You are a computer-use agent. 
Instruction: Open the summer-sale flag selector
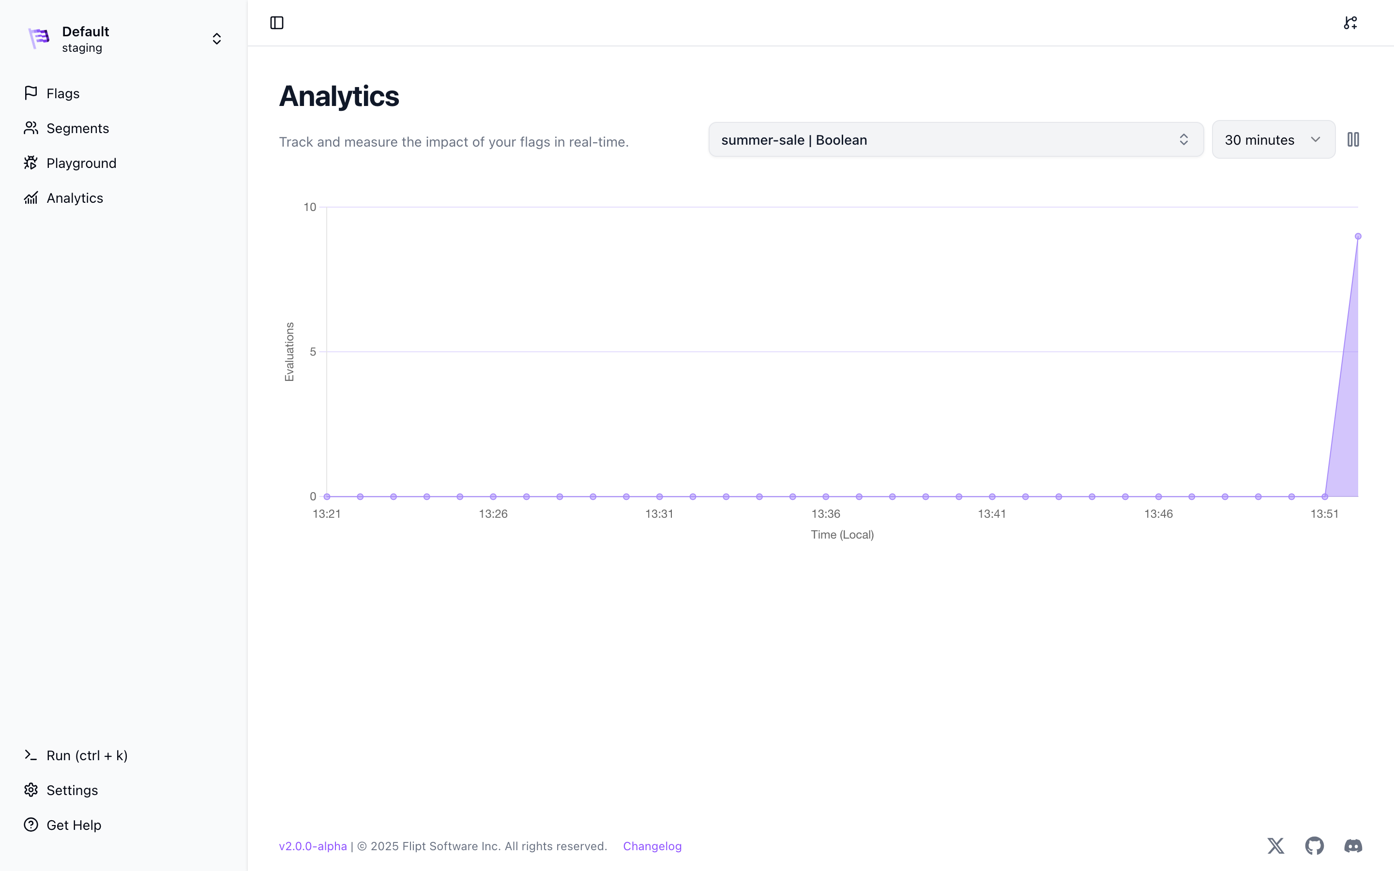pyautogui.click(x=955, y=139)
